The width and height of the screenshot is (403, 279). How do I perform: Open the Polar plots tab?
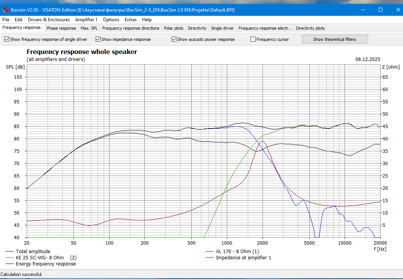173,28
